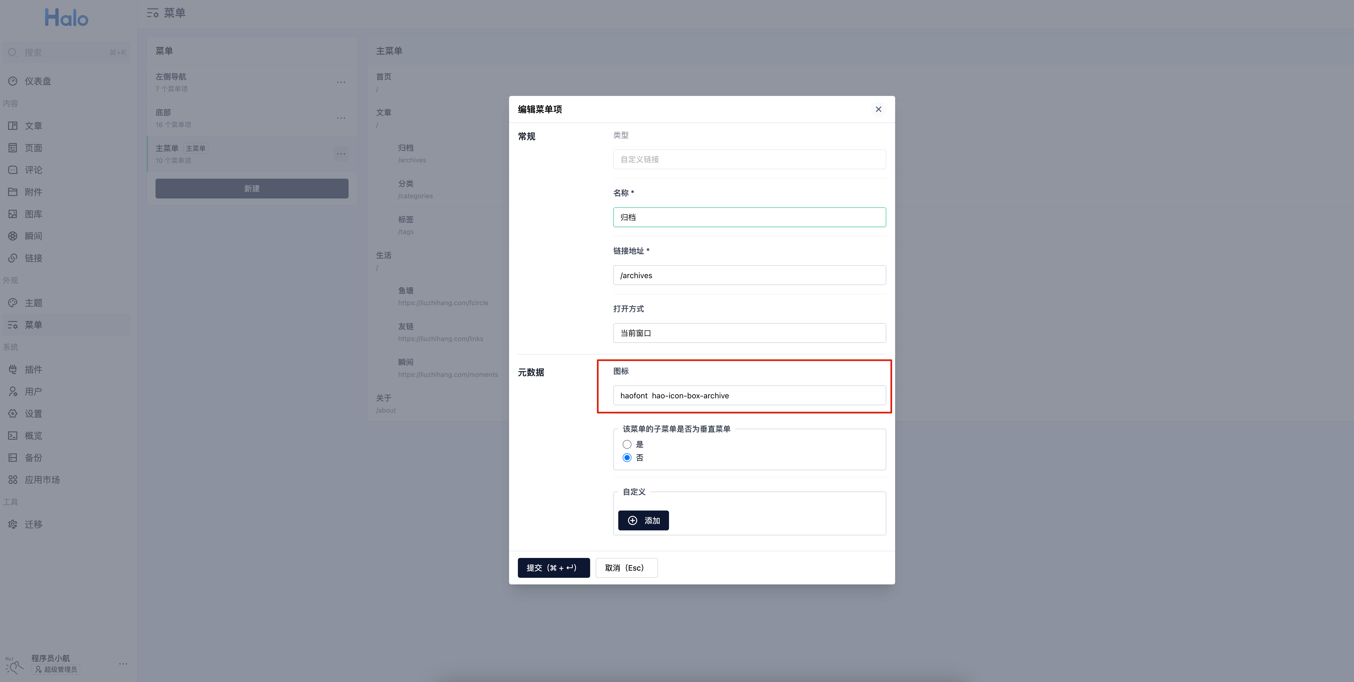1354x682 pixels.
Task: Open options for 左侧导航 menu
Action: pos(341,82)
